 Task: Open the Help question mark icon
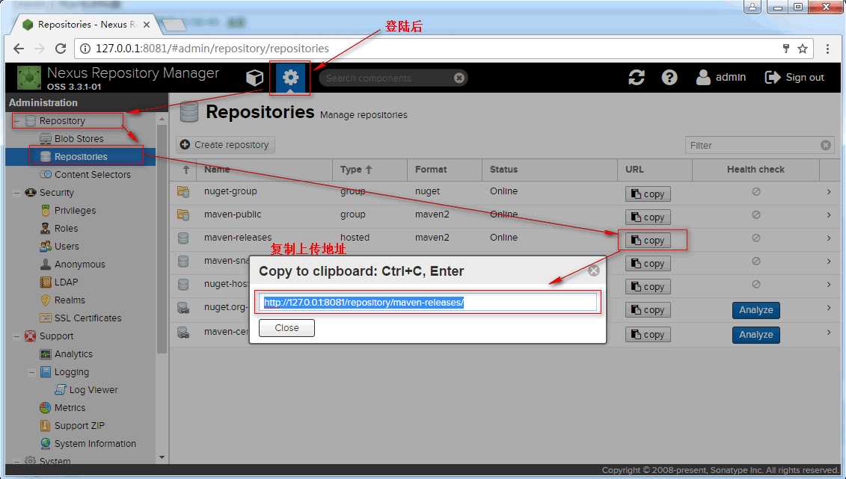click(669, 78)
